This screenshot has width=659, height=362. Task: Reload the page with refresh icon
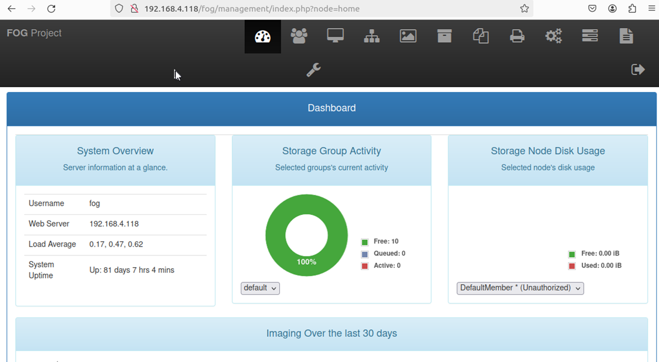pyautogui.click(x=52, y=8)
